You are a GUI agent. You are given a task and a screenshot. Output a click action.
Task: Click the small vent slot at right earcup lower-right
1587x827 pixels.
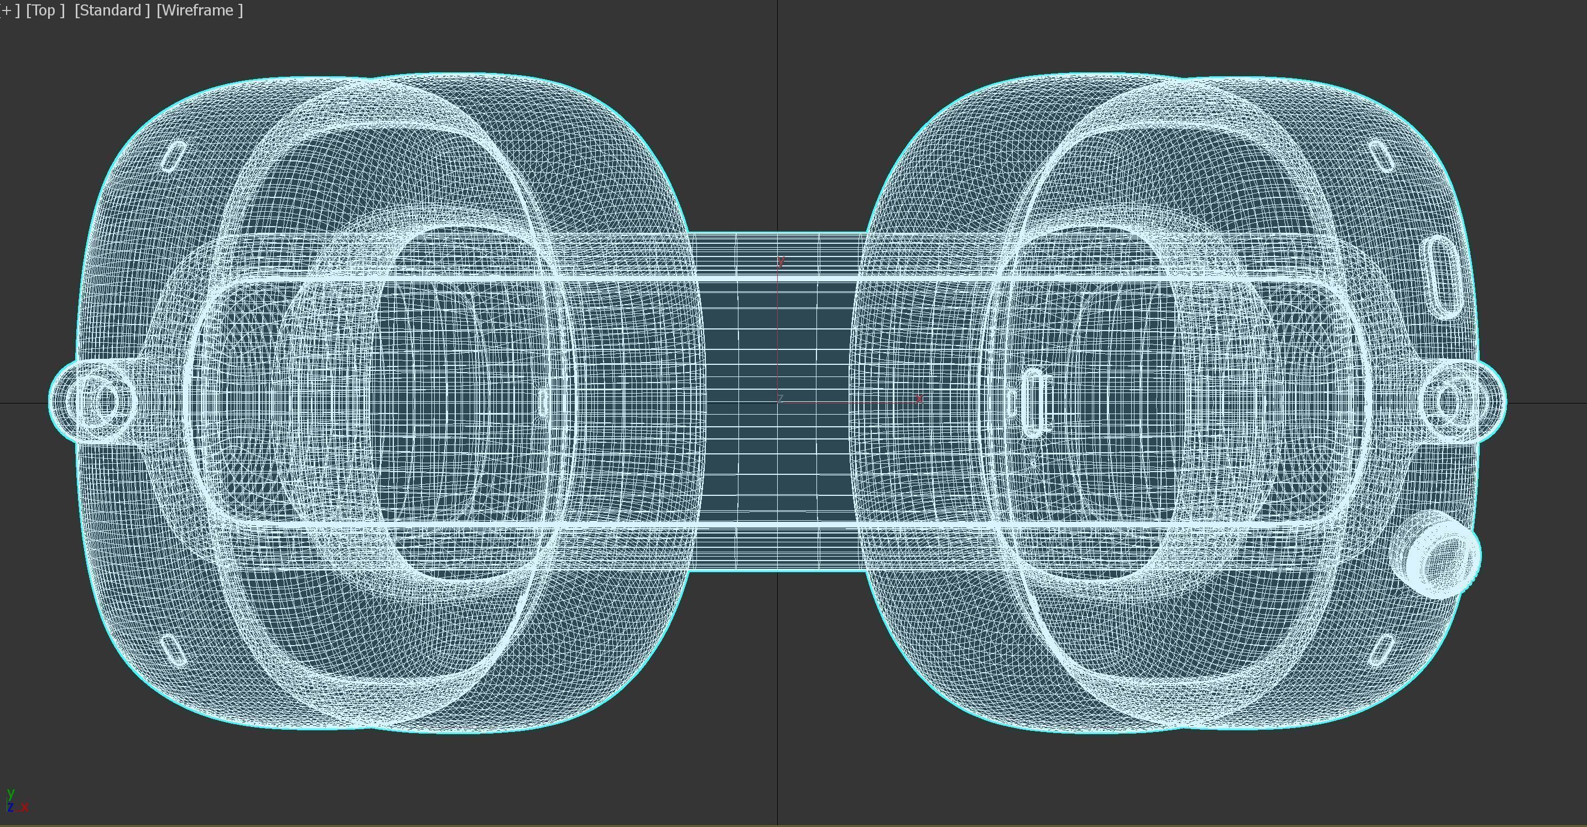(x=1381, y=651)
